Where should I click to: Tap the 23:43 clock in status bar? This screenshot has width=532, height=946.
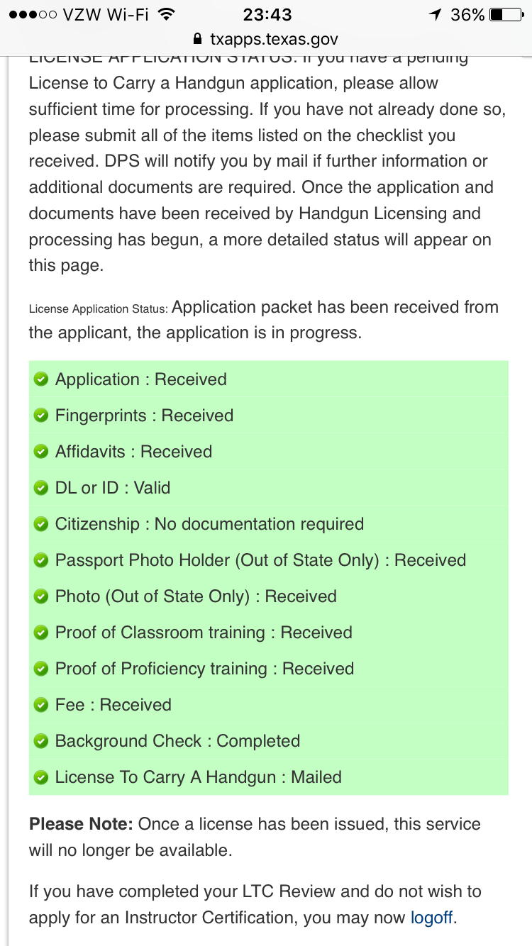point(266,14)
